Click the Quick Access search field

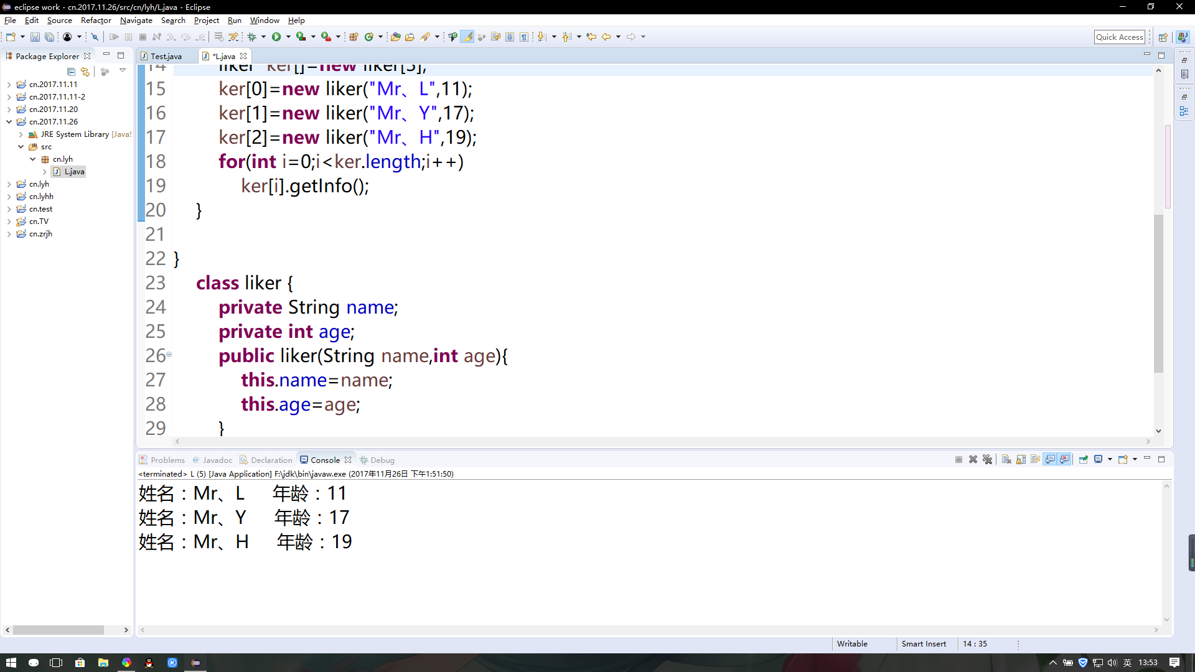tap(1120, 37)
